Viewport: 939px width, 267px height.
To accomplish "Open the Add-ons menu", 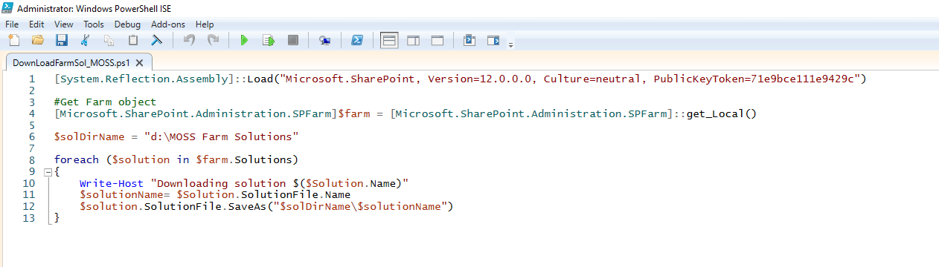I will 167,24.
